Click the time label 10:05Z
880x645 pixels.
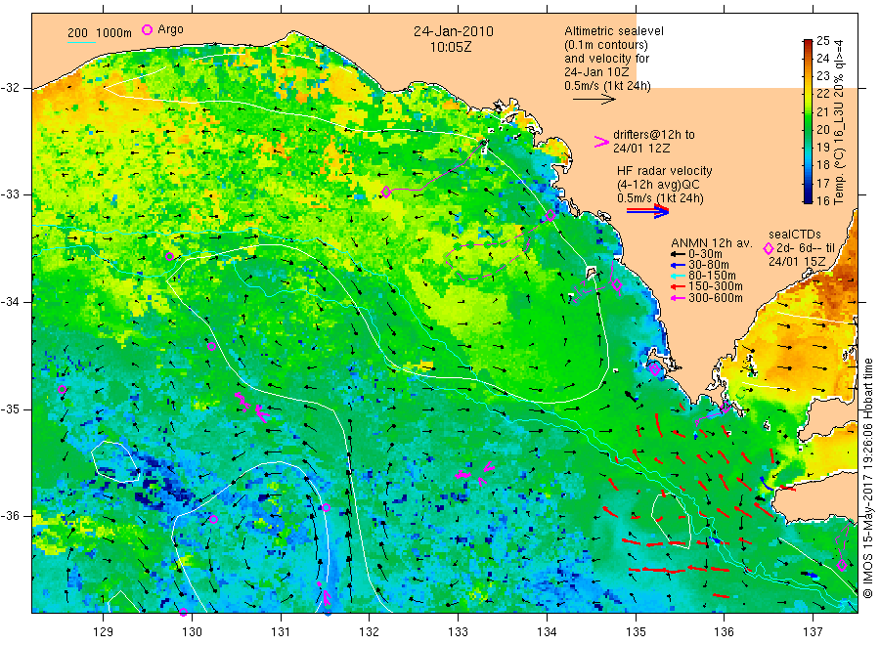tap(451, 47)
